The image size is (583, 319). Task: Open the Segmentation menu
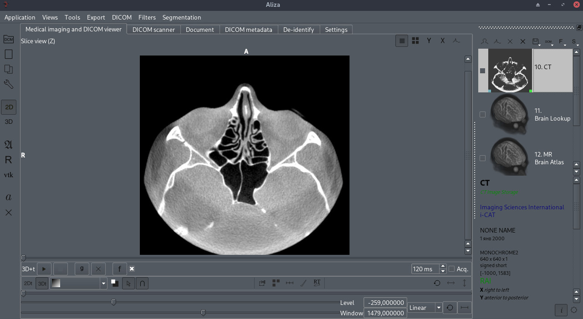pyautogui.click(x=182, y=17)
